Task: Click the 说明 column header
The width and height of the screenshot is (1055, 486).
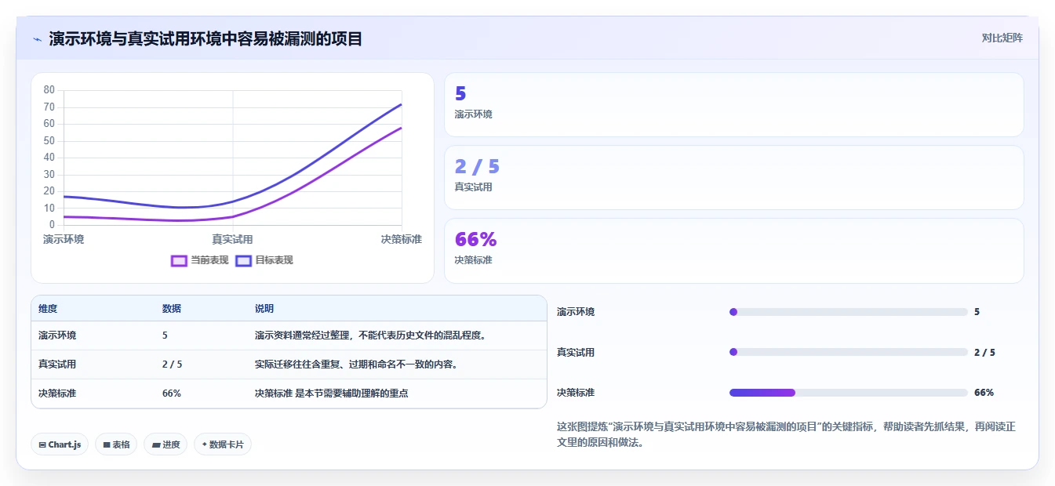Action: 264,309
